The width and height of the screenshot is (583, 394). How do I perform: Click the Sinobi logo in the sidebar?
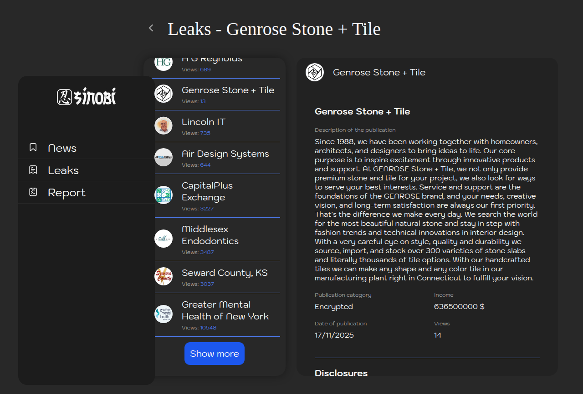(87, 97)
